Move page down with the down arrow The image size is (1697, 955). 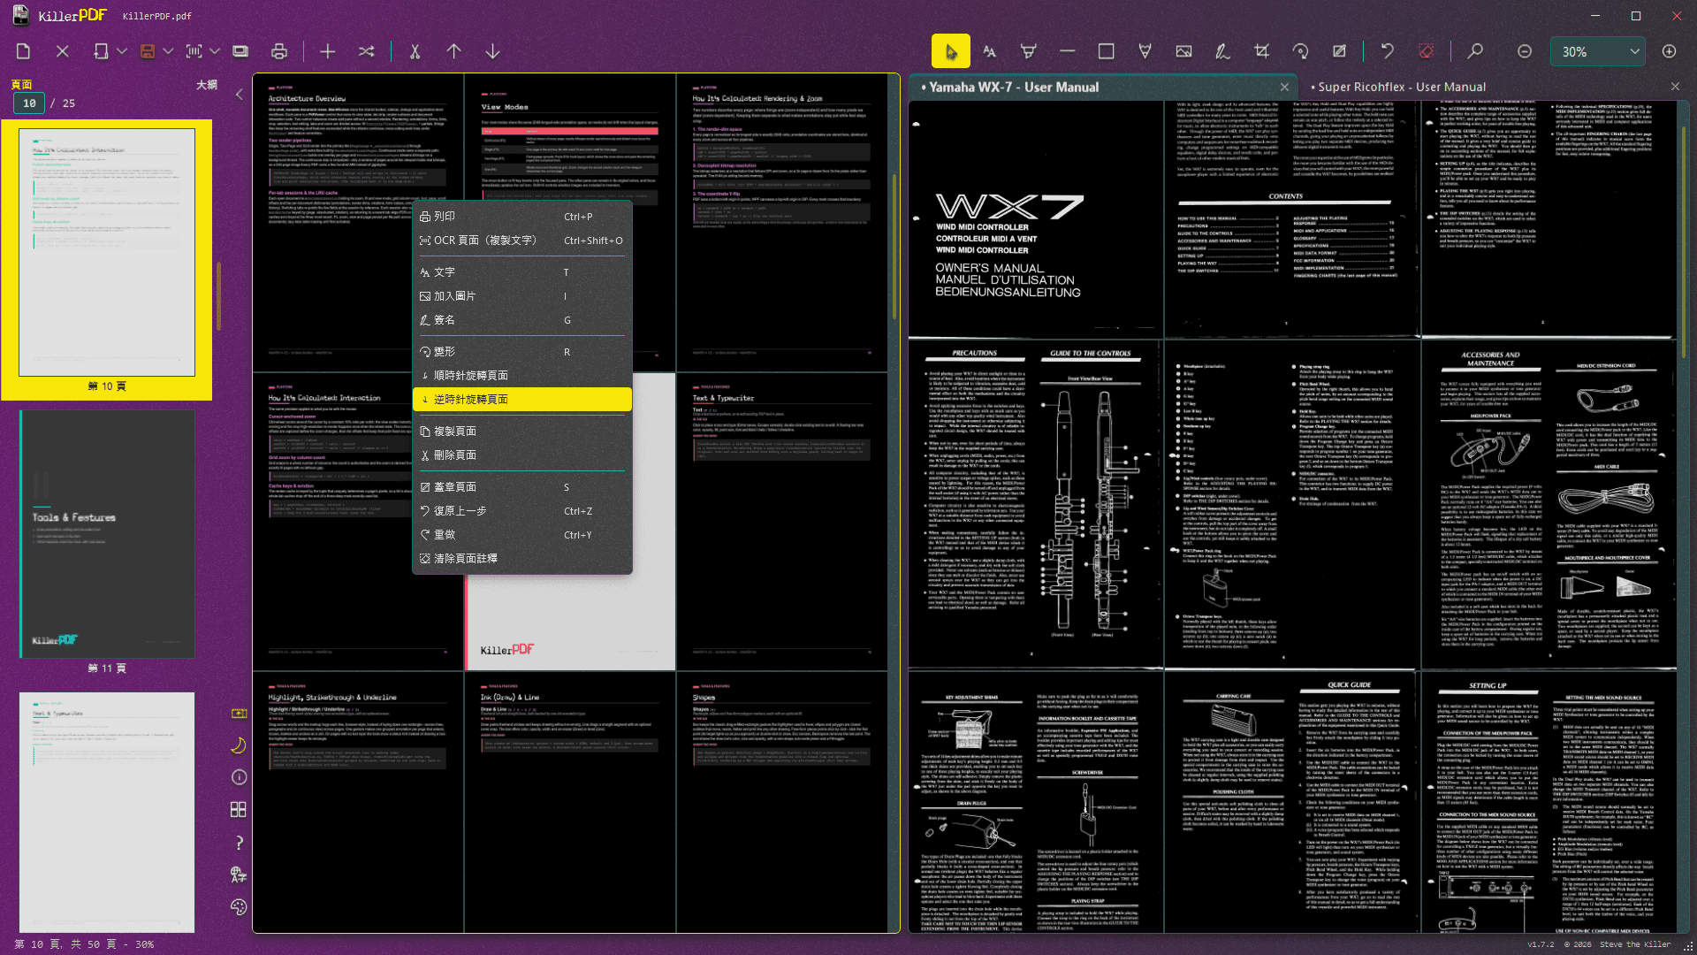[492, 51]
